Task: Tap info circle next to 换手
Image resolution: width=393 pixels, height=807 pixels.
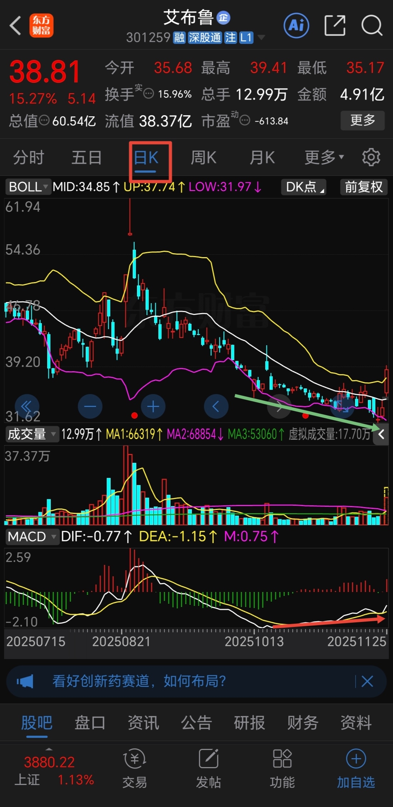Action: pyautogui.click(x=148, y=94)
